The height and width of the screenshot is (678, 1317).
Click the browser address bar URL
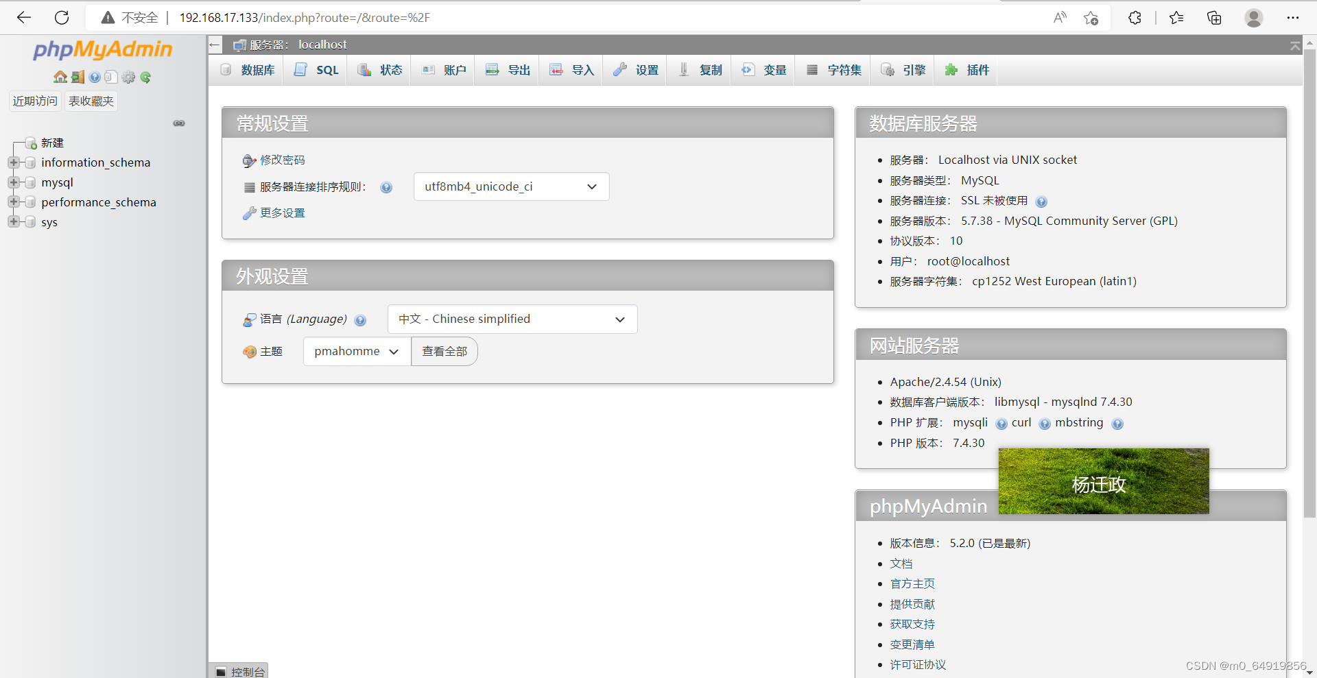[305, 18]
